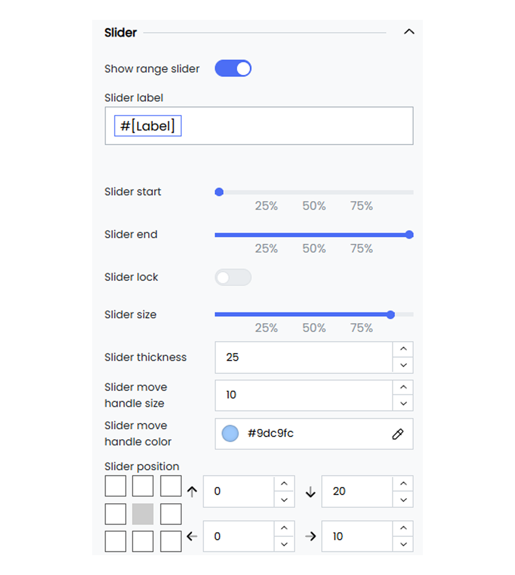Click the right arrow margin icon
Viewport: 515px width, 575px height.
coord(310,536)
